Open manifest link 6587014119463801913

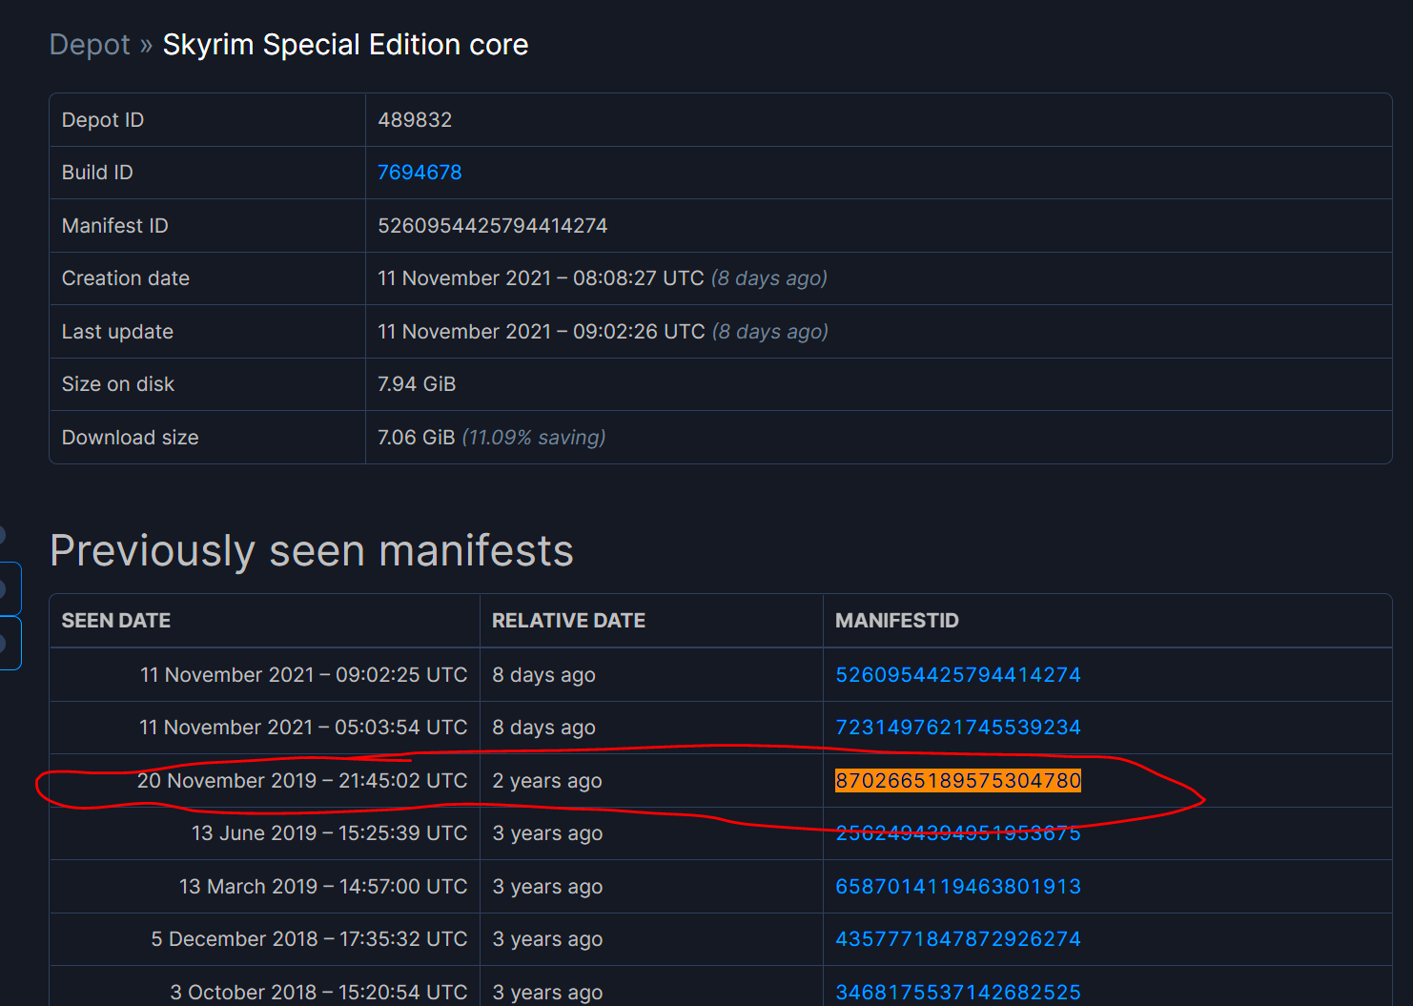coord(958,887)
